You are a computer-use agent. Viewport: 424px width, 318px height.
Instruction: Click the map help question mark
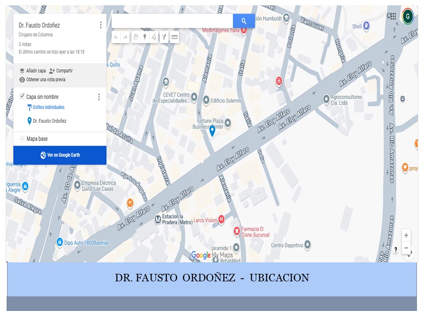(x=396, y=250)
